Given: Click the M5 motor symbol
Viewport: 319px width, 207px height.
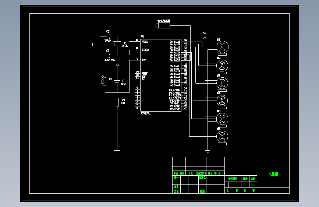Looking at the screenshot, I should (222, 119).
